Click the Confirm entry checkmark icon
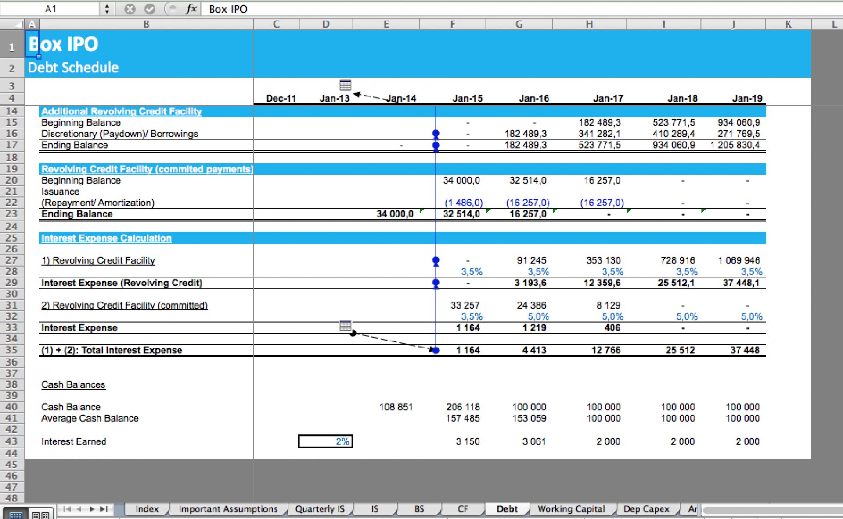 (150, 9)
